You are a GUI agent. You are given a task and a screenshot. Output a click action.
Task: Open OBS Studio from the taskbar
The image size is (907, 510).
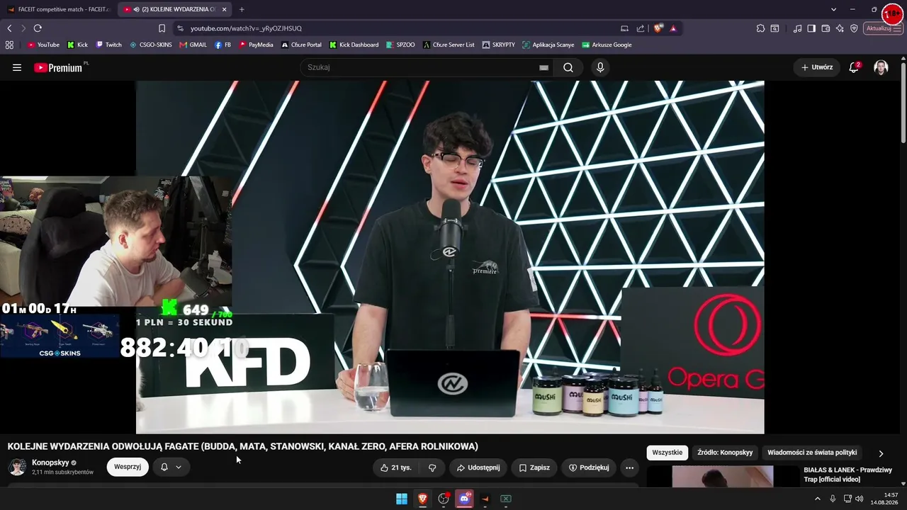[444, 499]
